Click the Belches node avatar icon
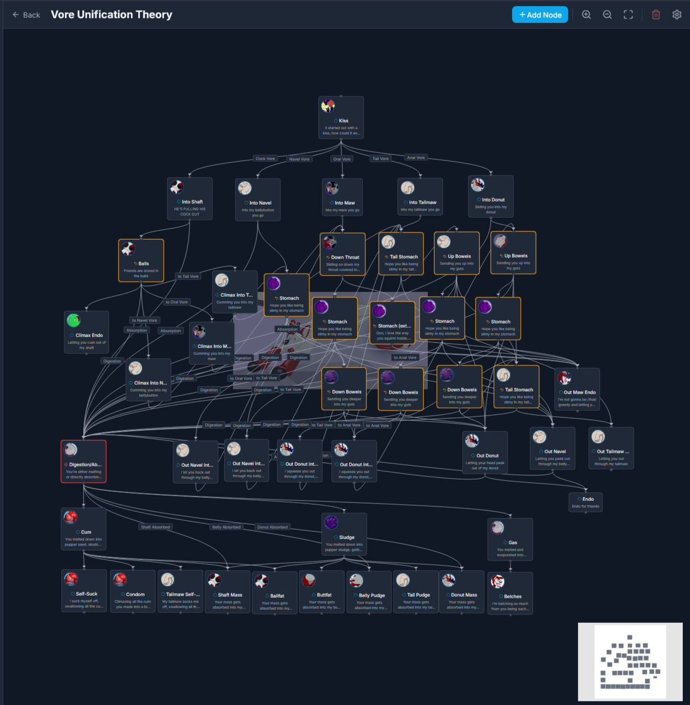This screenshot has width=690, height=705. [497, 581]
